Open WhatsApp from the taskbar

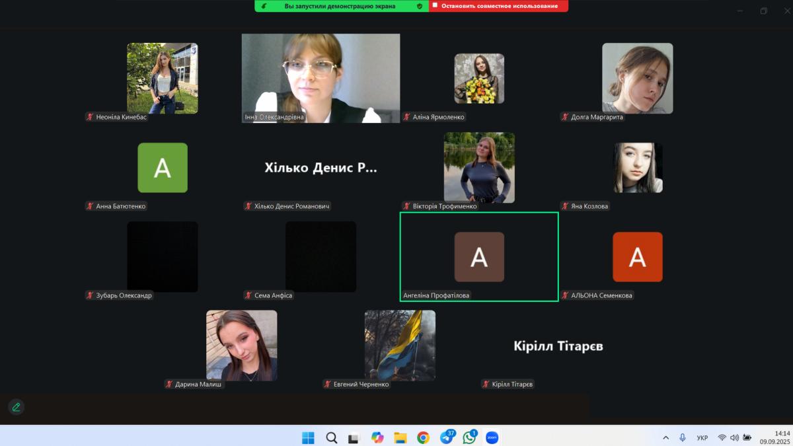point(469,437)
